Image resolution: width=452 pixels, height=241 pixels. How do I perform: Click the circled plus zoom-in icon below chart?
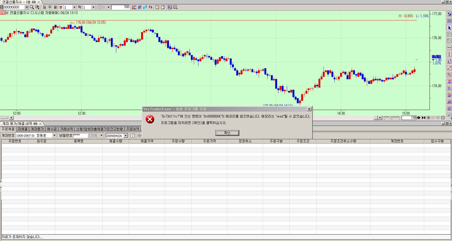tap(428, 118)
